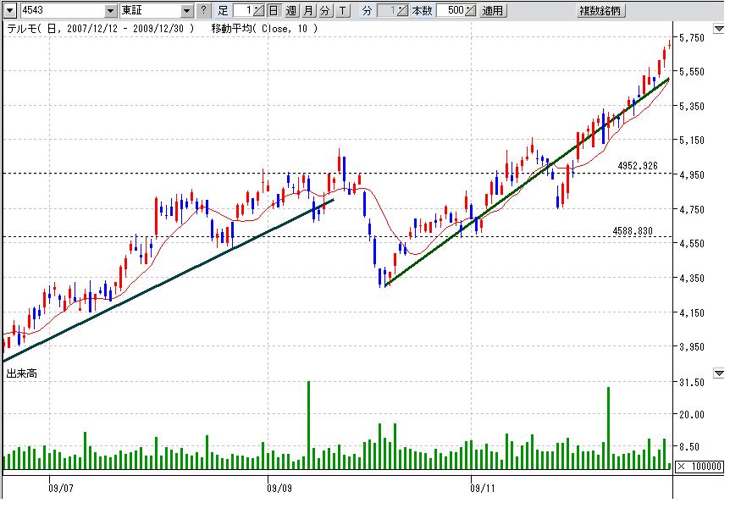Viewport: 741px width, 514px height.
Task: Click the 本数 bar count field 500
Action: [x=451, y=11]
